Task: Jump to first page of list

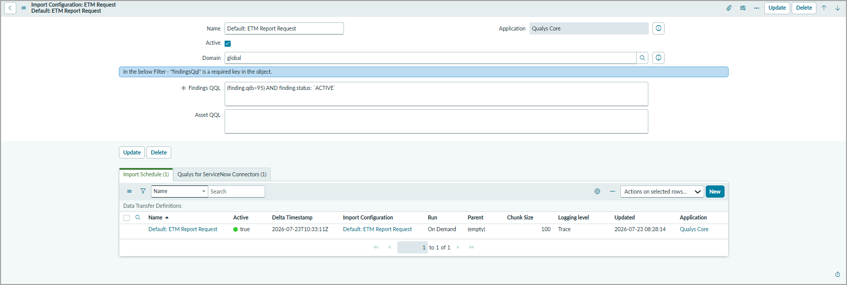Action: coord(376,247)
